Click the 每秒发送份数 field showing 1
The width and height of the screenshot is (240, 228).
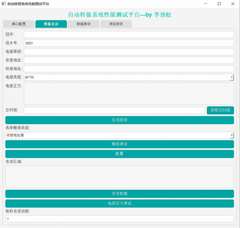(120, 219)
